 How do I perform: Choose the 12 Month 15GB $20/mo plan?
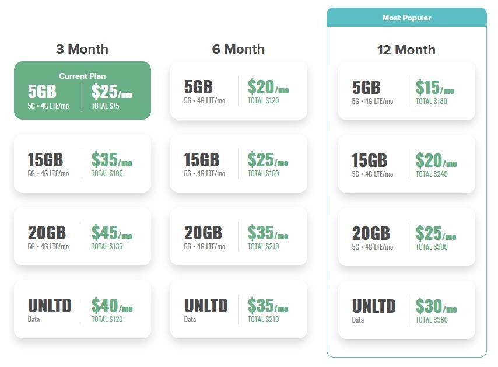point(406,164)
